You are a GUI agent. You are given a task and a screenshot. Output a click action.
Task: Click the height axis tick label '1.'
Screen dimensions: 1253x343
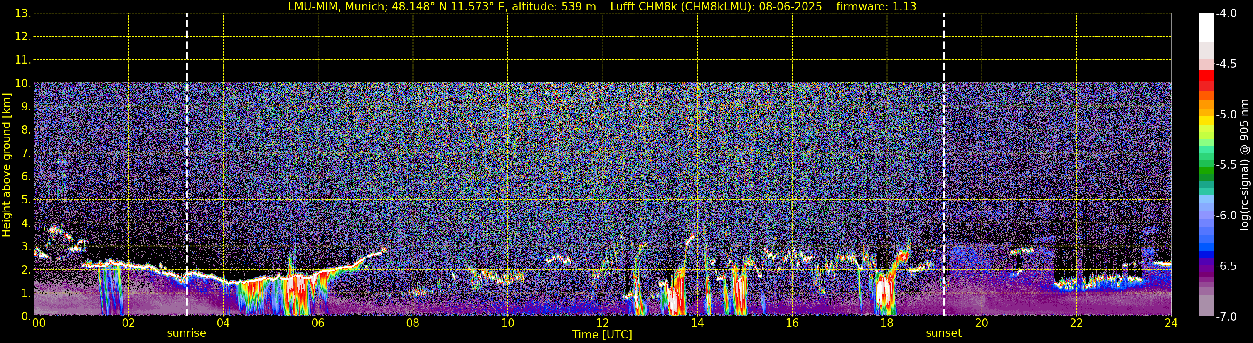[x=26, y=294]
